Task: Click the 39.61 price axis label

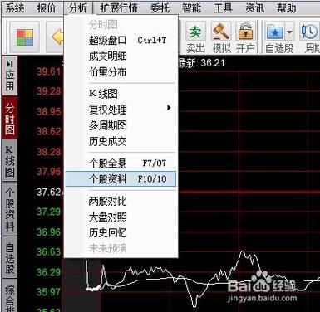Action: (x=48, y=71)
